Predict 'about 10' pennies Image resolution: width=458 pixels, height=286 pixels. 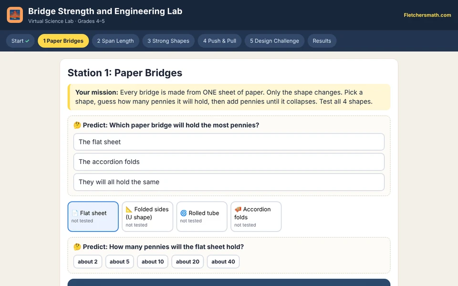tap(153, 262)
